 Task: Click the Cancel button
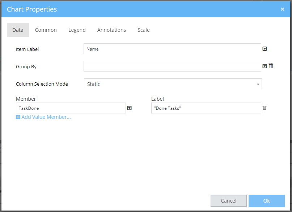coord(228,201)
